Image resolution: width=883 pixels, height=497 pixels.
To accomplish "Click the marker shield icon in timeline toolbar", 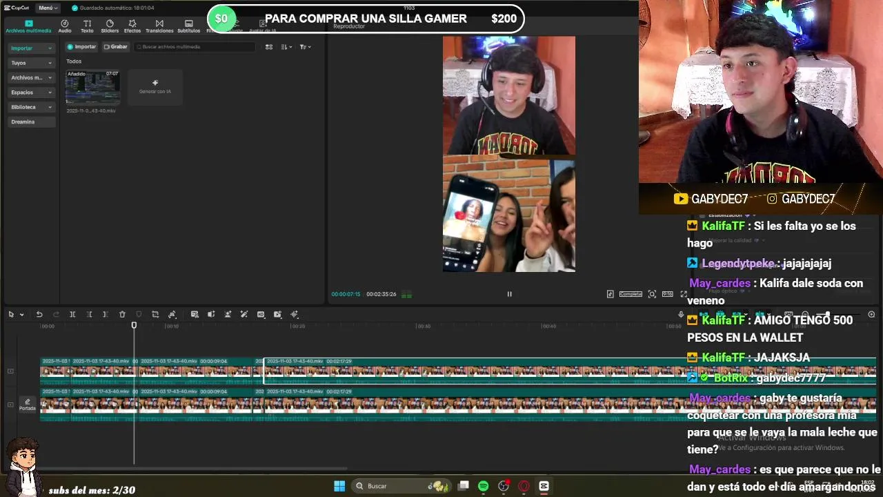I will click(x=139, y=315).
